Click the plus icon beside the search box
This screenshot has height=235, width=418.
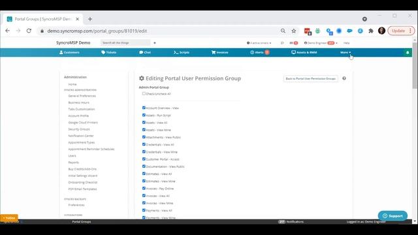click(x=155, y=43)
